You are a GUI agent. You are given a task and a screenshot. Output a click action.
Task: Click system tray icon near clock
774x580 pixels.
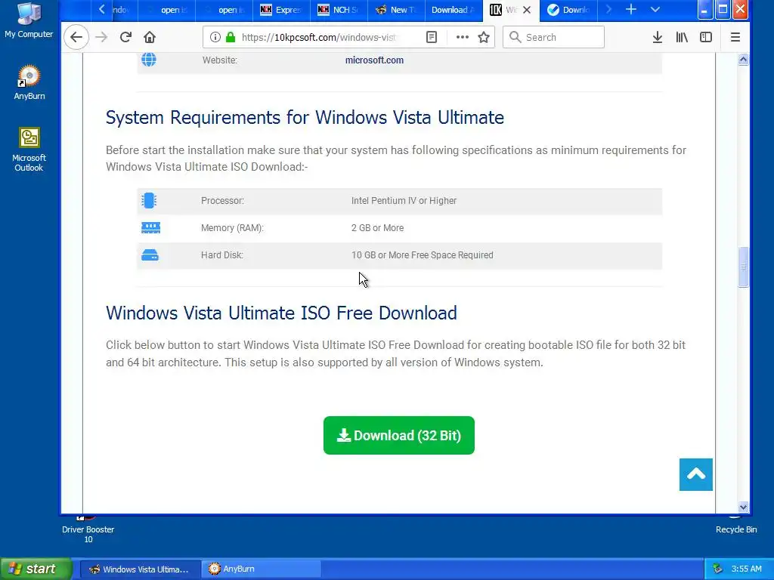pos(718,569)
